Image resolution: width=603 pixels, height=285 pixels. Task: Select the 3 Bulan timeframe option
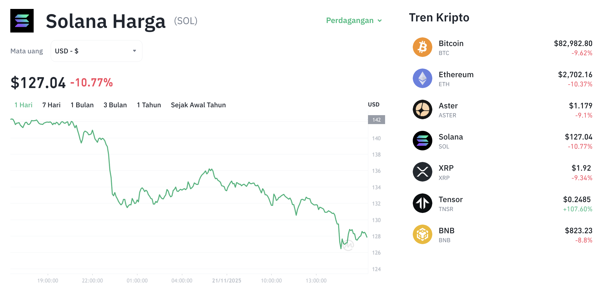coord(115,105)
